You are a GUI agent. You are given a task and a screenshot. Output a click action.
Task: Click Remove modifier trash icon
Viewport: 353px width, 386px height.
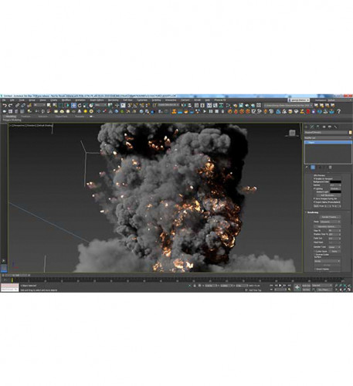[330, 168]
